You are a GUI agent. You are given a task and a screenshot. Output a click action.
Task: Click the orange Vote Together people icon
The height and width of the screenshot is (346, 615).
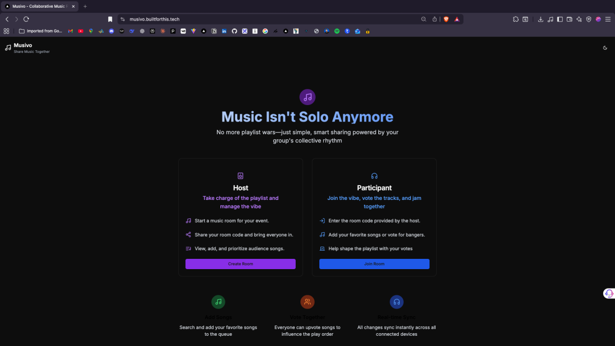(x=307, y=302)
